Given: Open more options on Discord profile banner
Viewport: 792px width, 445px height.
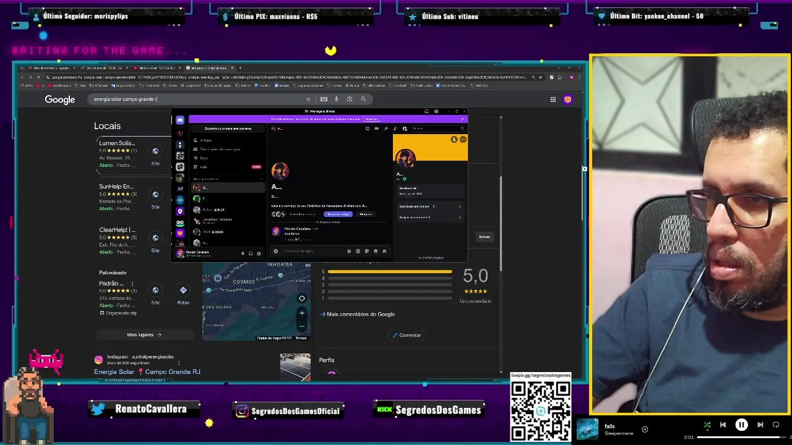Looking at the screenshot, I should pyautogui.click(x=463, y=139).
